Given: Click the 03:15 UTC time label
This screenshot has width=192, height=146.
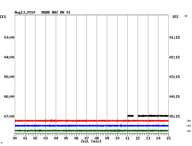Looking at the screenshot, I should pyautogui.click(x=175, y=77).
